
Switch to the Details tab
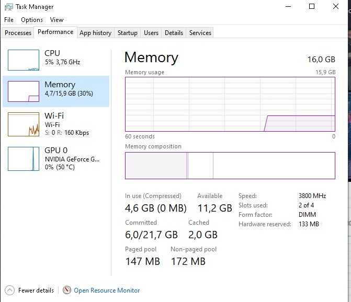174,33
